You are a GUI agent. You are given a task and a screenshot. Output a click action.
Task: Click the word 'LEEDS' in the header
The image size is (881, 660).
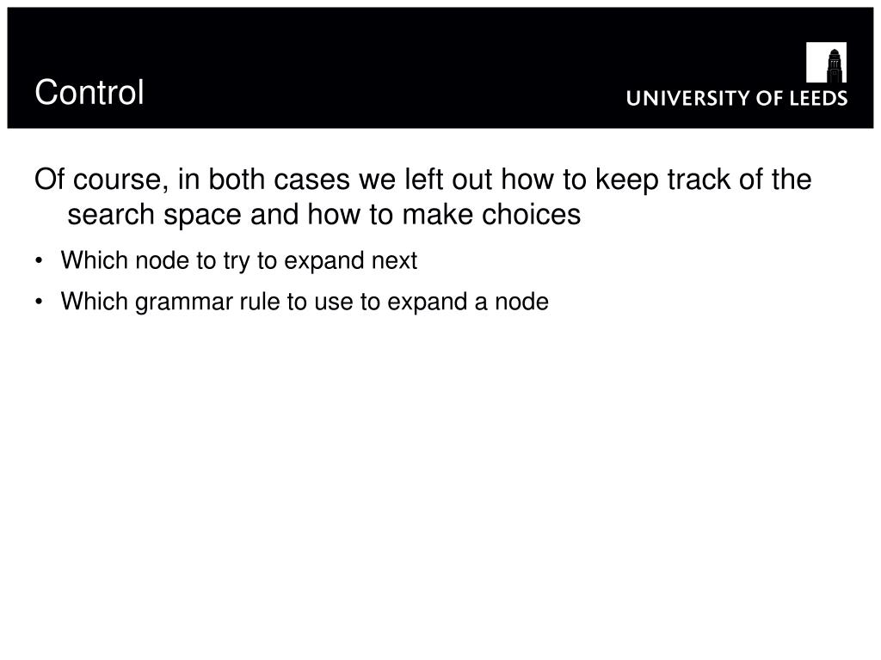click(819, 98)
